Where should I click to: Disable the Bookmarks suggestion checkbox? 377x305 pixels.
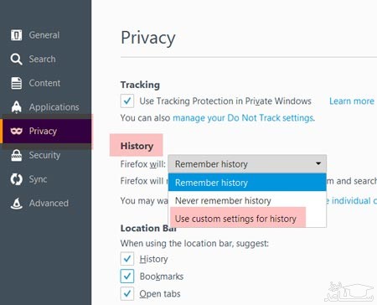[127, 277]
